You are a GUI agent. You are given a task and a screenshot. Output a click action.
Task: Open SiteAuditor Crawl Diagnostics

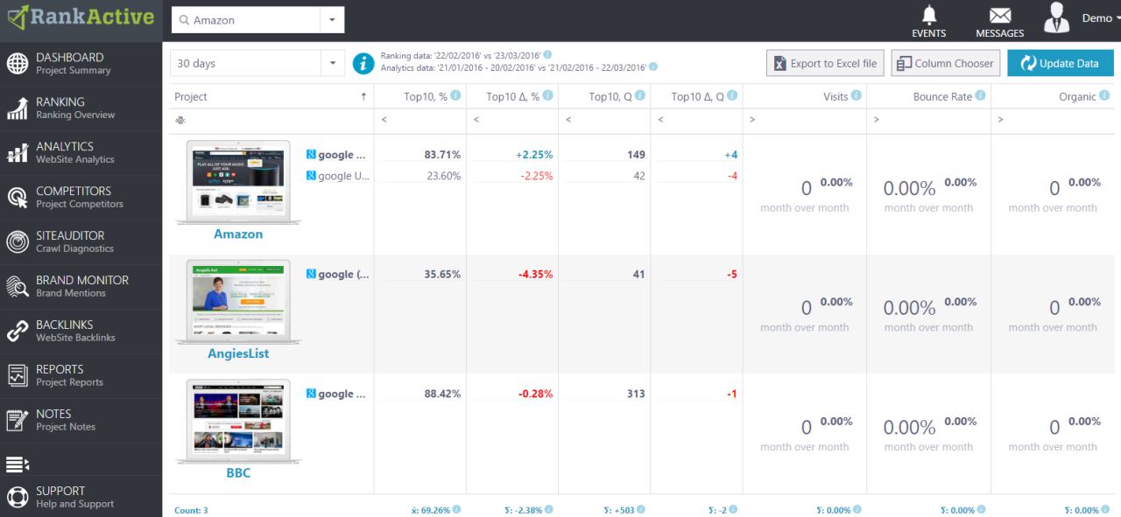(x=81, y=242)
